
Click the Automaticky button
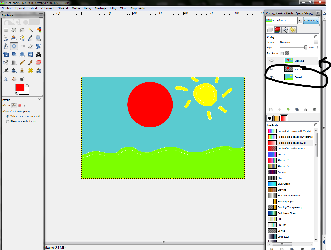point(311,20)
